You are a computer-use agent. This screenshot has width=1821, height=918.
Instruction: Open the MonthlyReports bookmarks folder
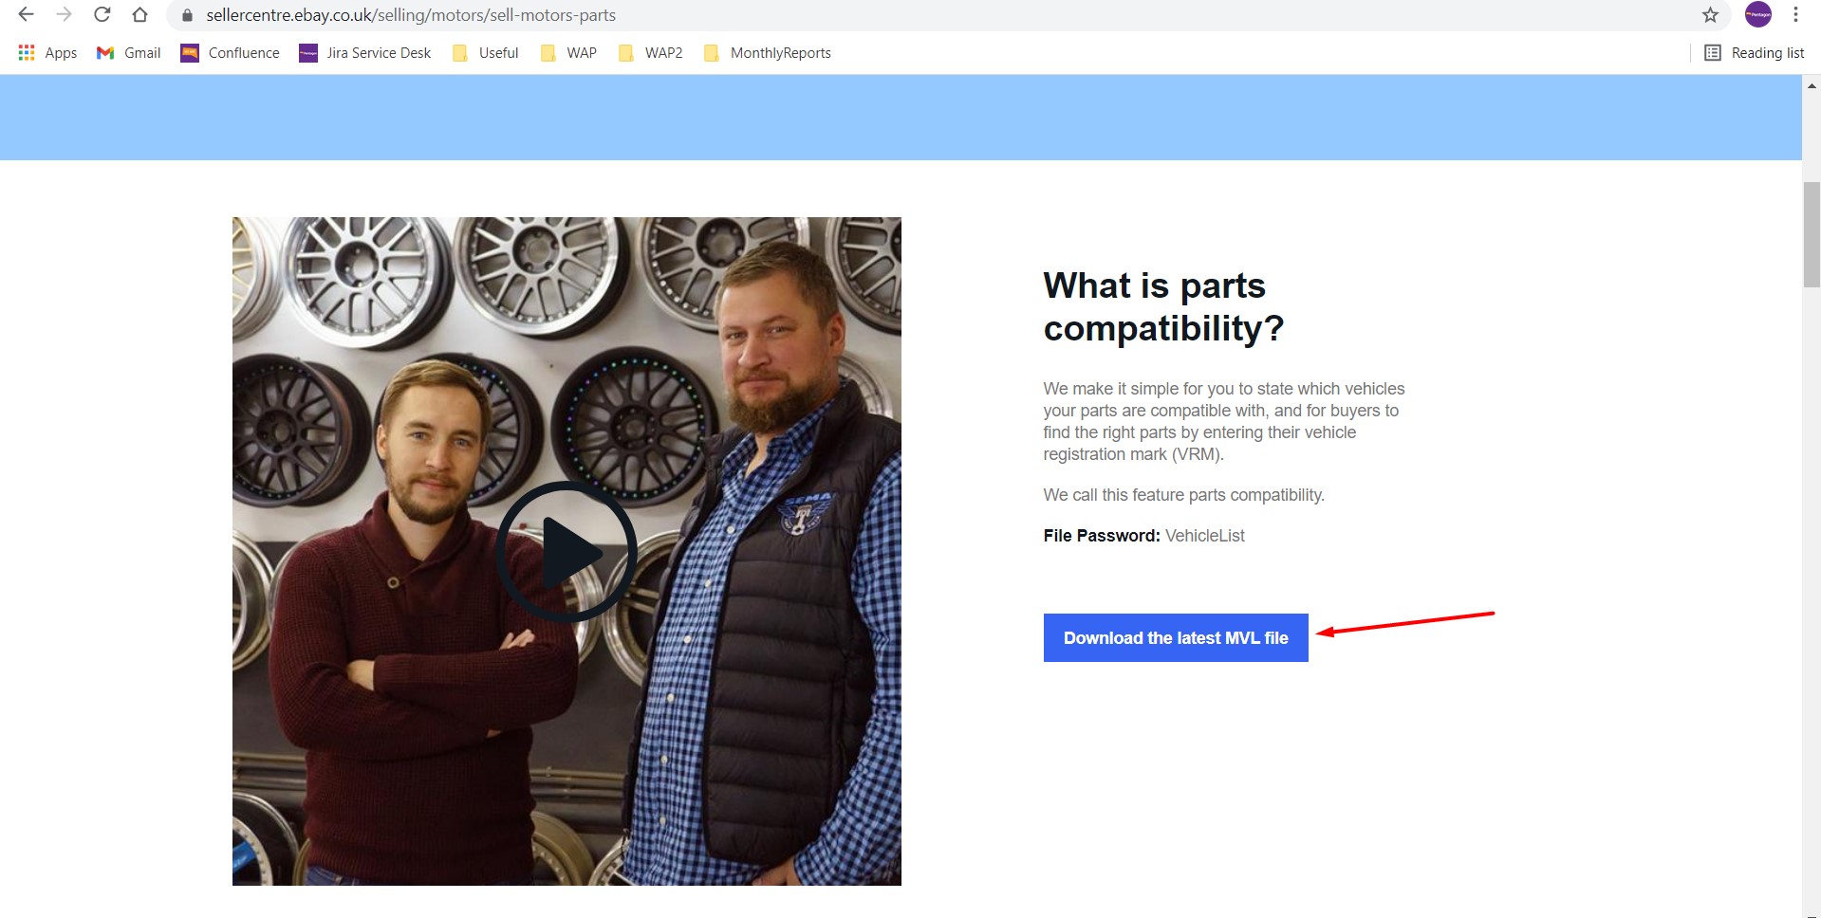click(768, 53)
